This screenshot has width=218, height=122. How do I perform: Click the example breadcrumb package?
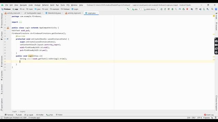click(54, 9)
